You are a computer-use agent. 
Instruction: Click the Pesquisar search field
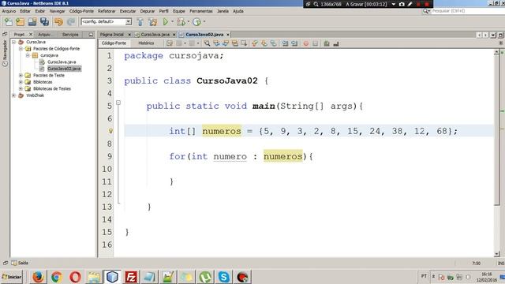[x=468, y=11]
